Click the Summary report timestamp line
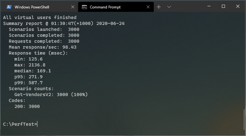Image resolution: width=246 pixels, height=136 pixels. 64,23
